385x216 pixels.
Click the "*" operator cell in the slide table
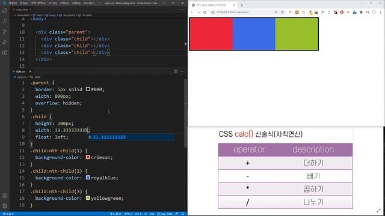(247, 189)
